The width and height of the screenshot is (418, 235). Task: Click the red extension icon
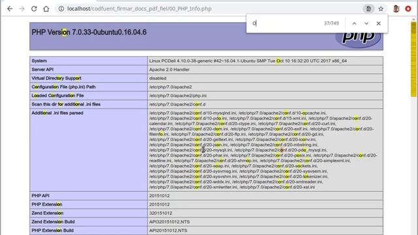(408, 8)
